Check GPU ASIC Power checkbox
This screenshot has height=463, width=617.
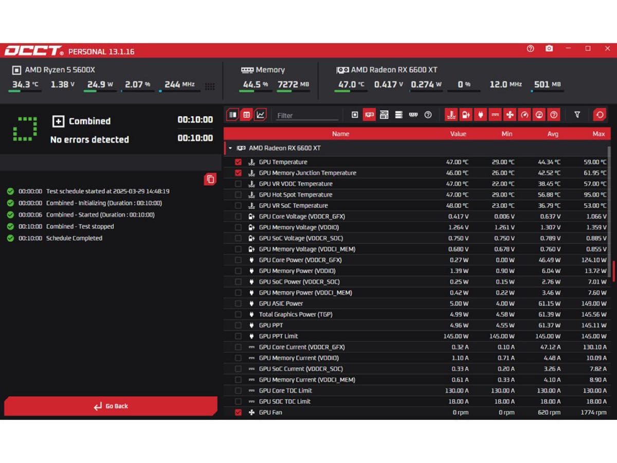[x=238, y=304]
